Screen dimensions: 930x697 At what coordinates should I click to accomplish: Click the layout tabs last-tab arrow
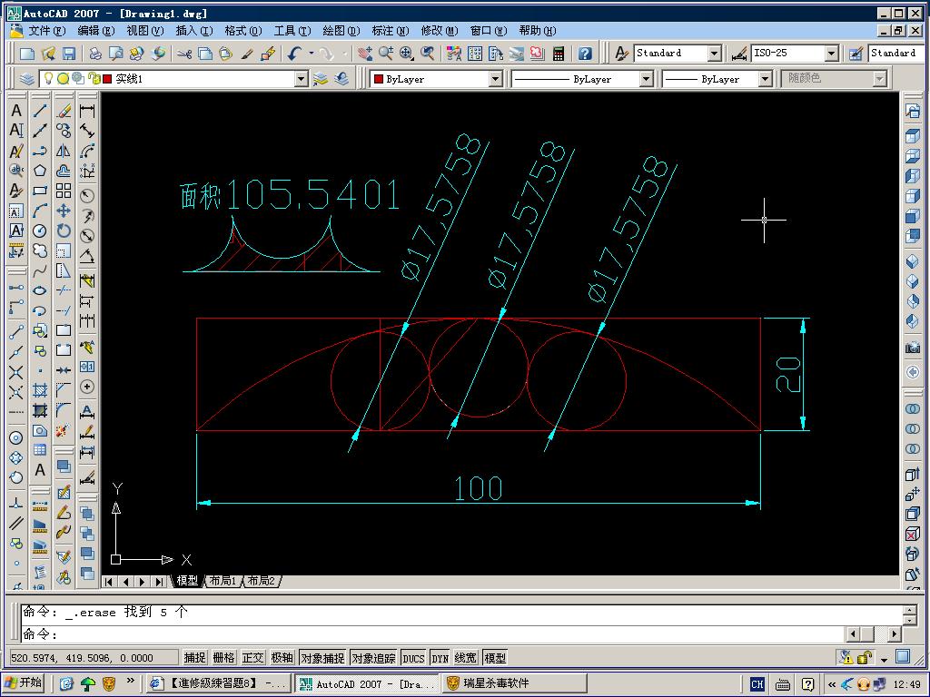point(159,582)
